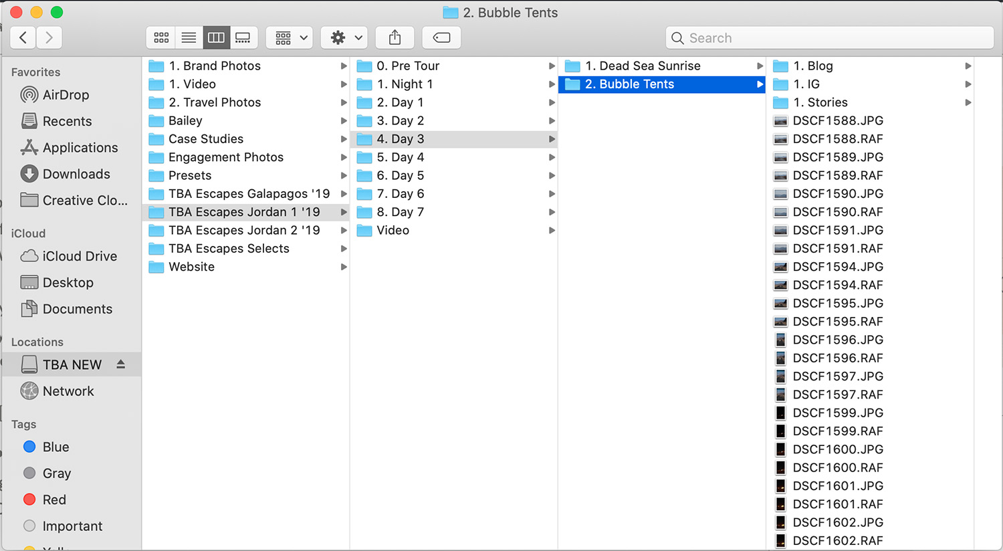The image size is (1003, 551).
Task: Select the Red tag in sidebar
Action: coord(54,500)
